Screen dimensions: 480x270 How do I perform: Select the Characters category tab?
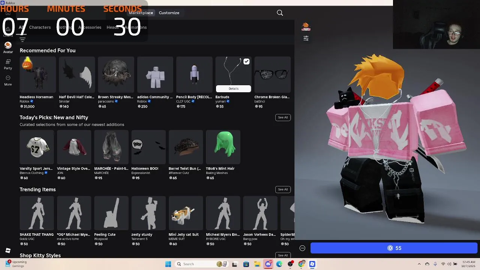[x=40, y=27]
